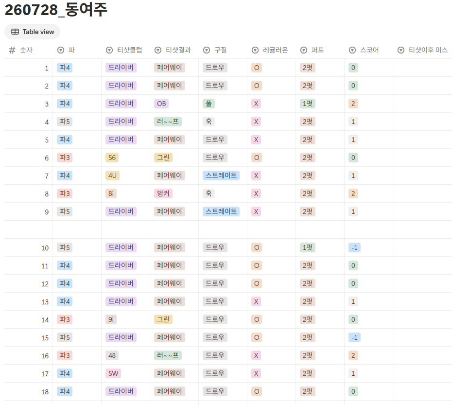
Task: Click the select icon beside 티샷클럽 header
Action: click(x=109, y=50)
